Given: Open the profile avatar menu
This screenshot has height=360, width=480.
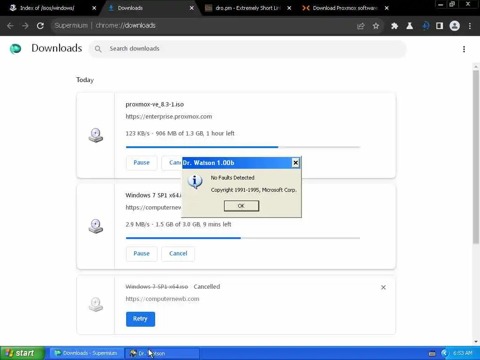Looking at the screenshot, I should pos(455,26).
